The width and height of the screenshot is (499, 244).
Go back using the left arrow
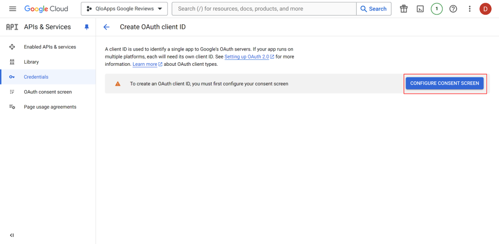(x=107, y=27)
